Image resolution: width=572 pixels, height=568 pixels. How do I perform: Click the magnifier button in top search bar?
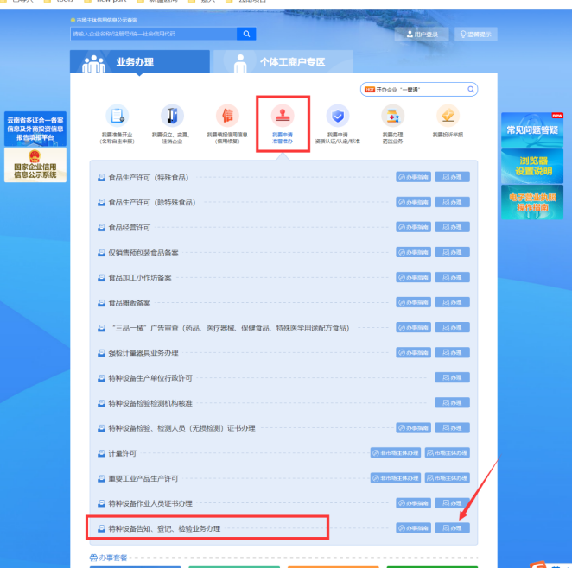coord(247,34)
